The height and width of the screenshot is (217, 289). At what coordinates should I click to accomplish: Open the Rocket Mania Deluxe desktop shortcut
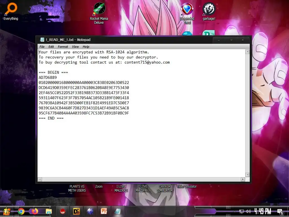point(99,13)
